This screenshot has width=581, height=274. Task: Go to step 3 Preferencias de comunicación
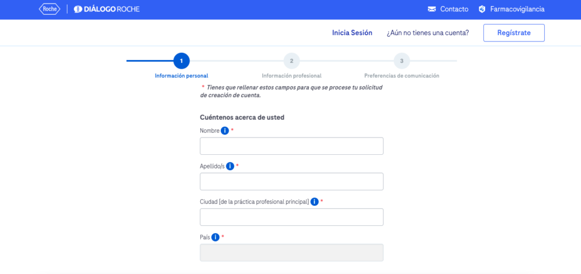[402, 61]
